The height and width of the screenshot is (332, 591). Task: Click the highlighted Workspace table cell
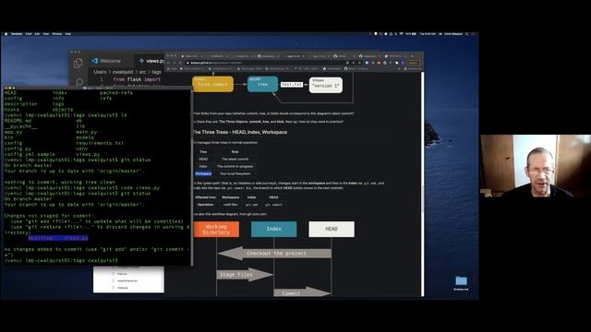tap(203, 174)
